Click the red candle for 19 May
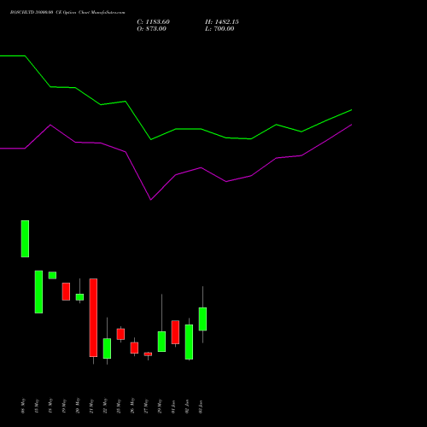 pos(66,291)
